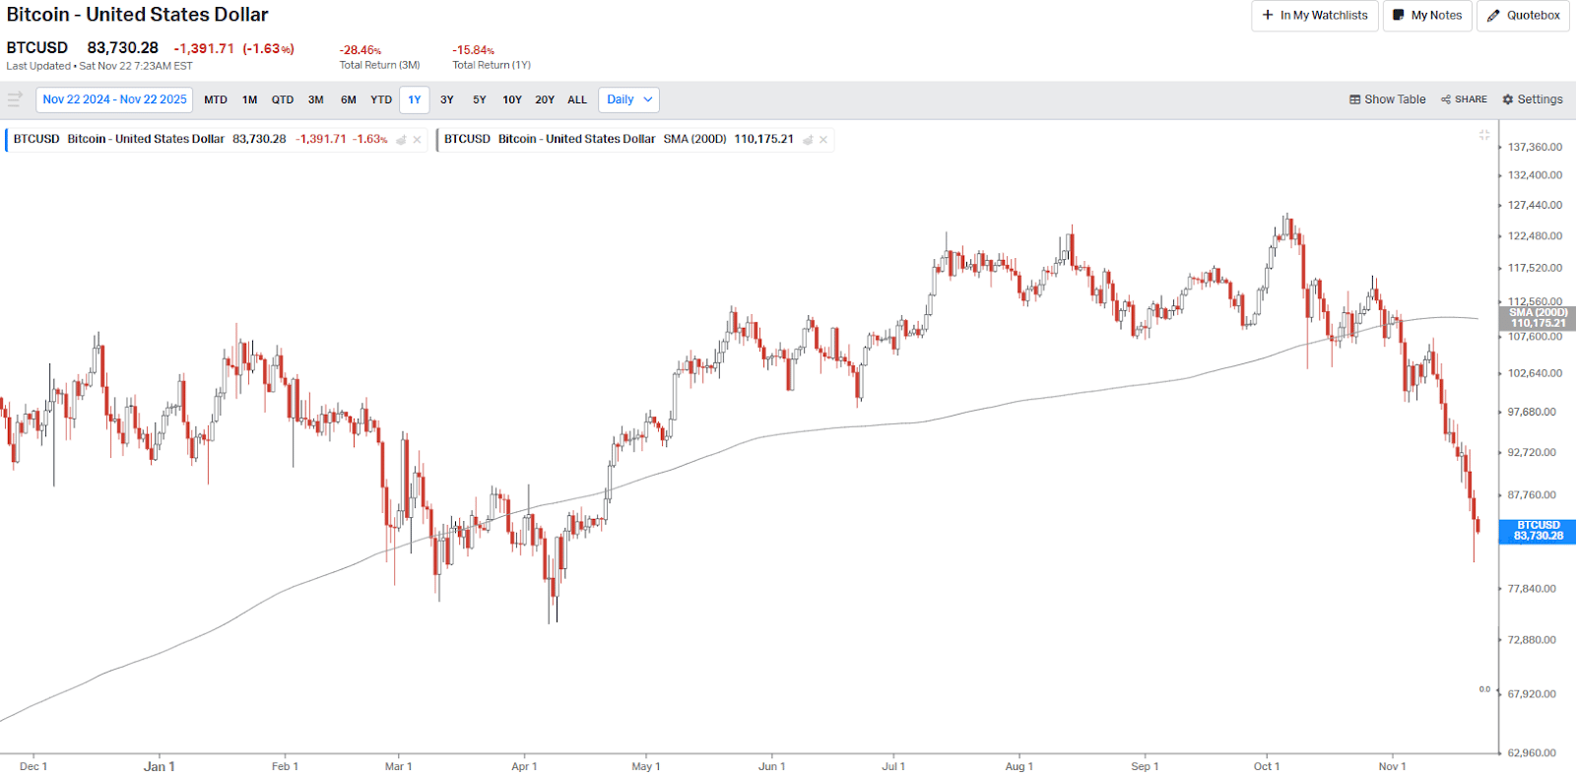Click the Jan 1 x-axis date label
This screenshot has width=1576, height=776.
[x=160, y=766]
